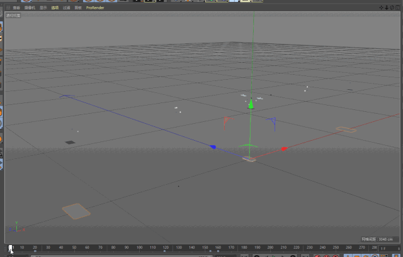The height and width of the screenshot is (257, 403).
Task: Click the green plane band handle near origin
Action: (248, 146)
